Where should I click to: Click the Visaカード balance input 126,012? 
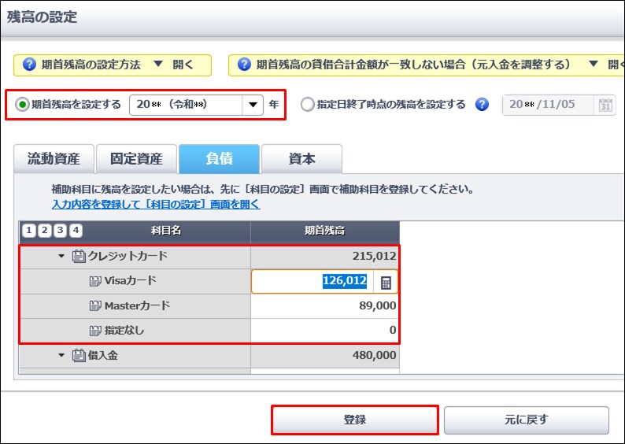tap(312, 281)
